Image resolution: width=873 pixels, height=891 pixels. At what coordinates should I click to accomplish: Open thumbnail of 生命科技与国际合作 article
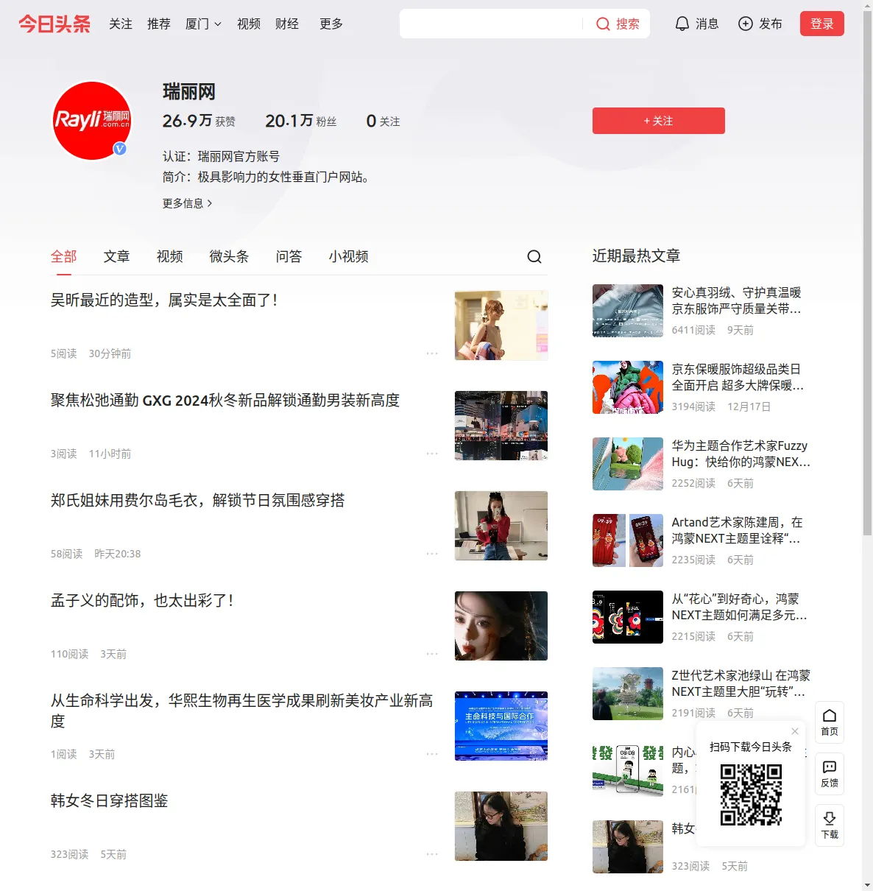[x=501, y=726]
